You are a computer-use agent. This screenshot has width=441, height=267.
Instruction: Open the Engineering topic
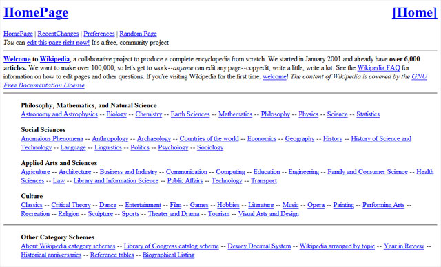(x=304, y=172)
